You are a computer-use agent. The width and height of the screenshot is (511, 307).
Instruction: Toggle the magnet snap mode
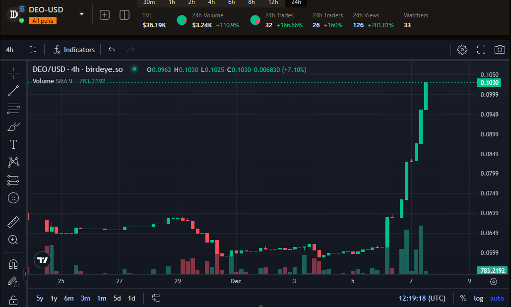pos(13,264)
